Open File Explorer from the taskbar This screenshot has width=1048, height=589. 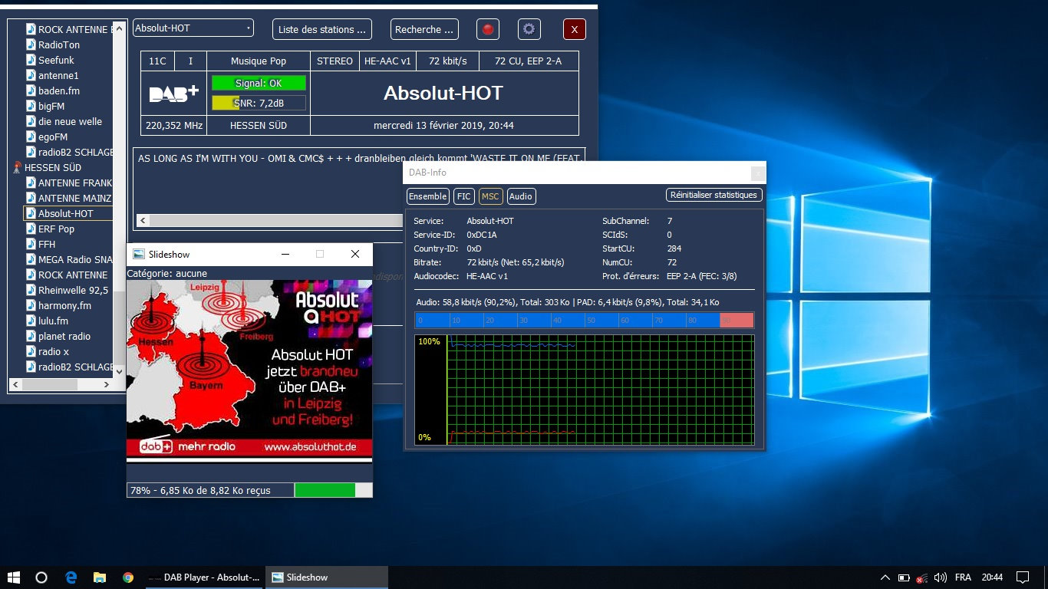(99, 577)
